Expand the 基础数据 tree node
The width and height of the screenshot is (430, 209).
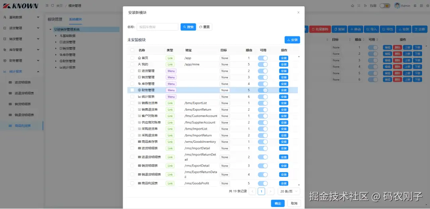click(56, 36)
